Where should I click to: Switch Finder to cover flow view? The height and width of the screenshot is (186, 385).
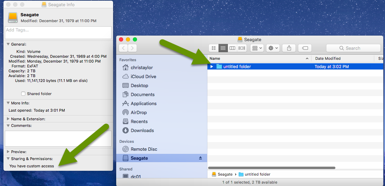242,48
